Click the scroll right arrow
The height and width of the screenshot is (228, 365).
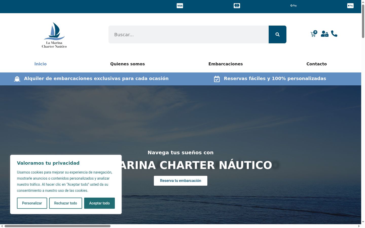359,226
